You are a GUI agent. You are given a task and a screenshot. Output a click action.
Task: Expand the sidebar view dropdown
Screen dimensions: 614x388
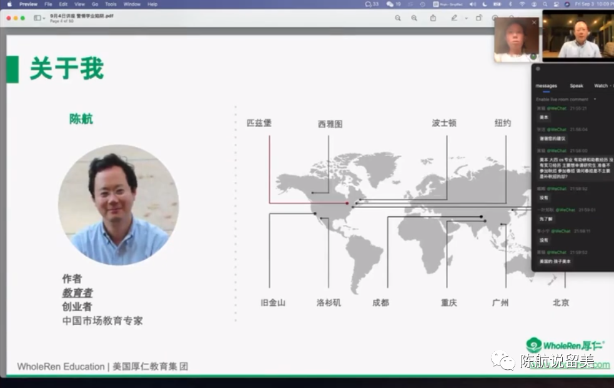point(39,18)
